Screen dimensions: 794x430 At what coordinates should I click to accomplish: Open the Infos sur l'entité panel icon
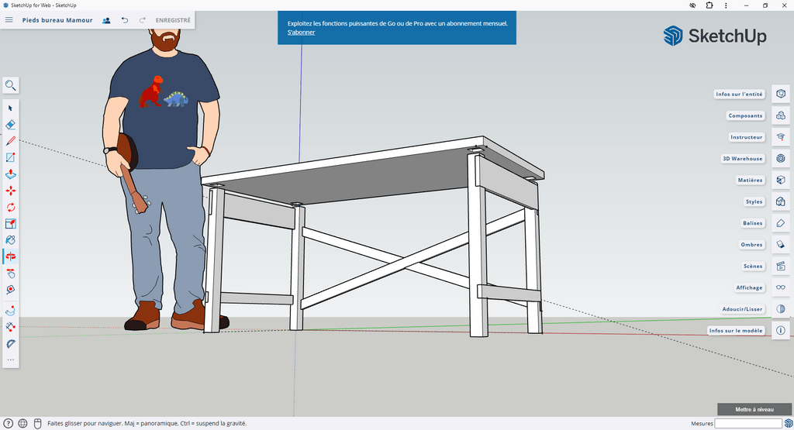[781, 94]
